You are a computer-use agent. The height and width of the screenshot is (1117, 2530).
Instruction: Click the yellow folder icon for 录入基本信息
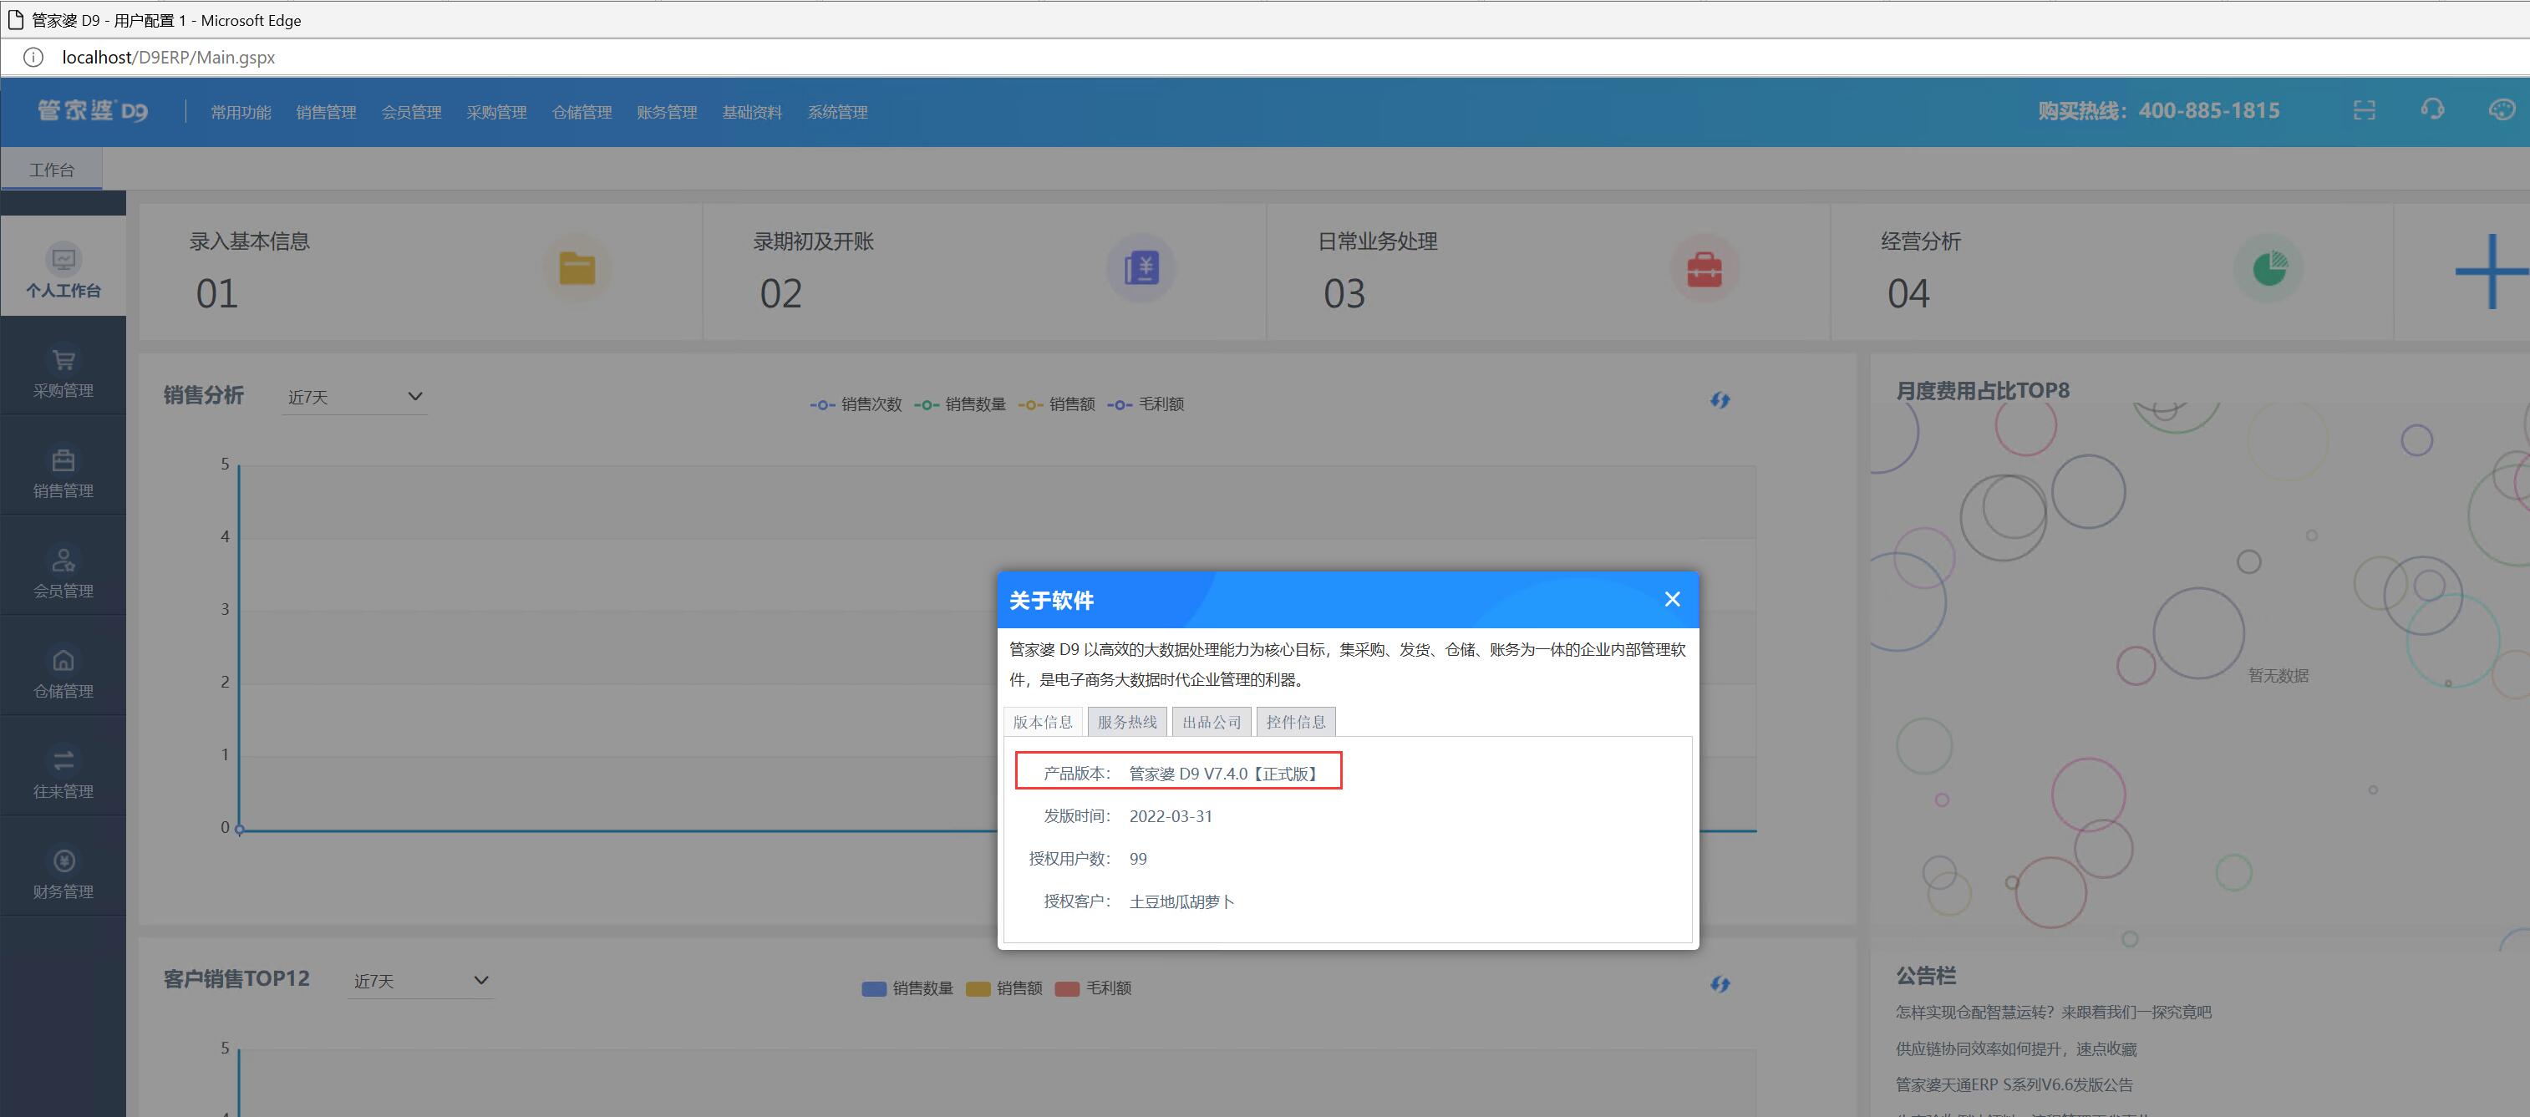[x=577, y=268]
